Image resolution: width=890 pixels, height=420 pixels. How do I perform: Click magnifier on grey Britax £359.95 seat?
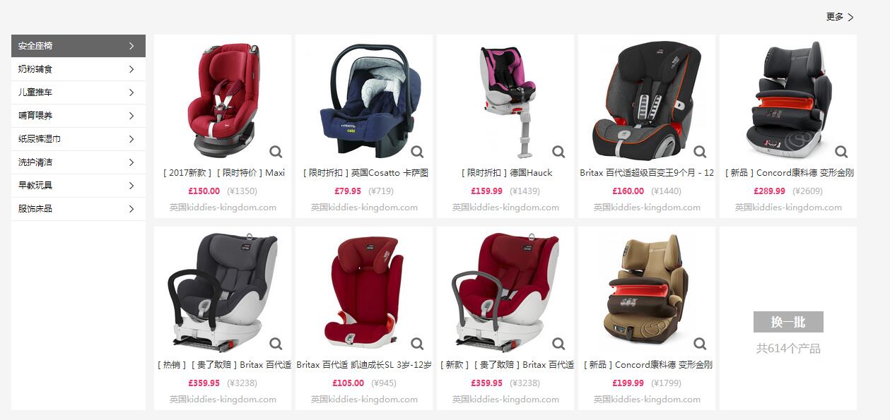pyautogui.click(x=276, y=344)
